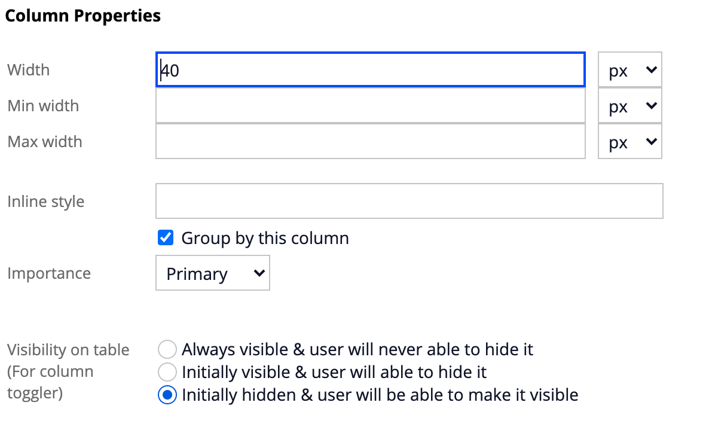The width and height of the screenshot is (709, 445).
Task: Open the Width unit px dropdown
Action: coord(629,70)
